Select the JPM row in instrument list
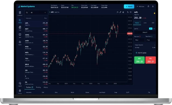Viewport: 172px width, 105px height. click(x=36, y=71)
